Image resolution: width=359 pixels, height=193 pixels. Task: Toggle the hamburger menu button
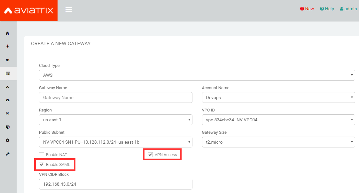68,10
